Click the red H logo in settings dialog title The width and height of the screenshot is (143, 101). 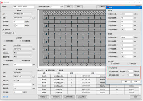[108, 7]
